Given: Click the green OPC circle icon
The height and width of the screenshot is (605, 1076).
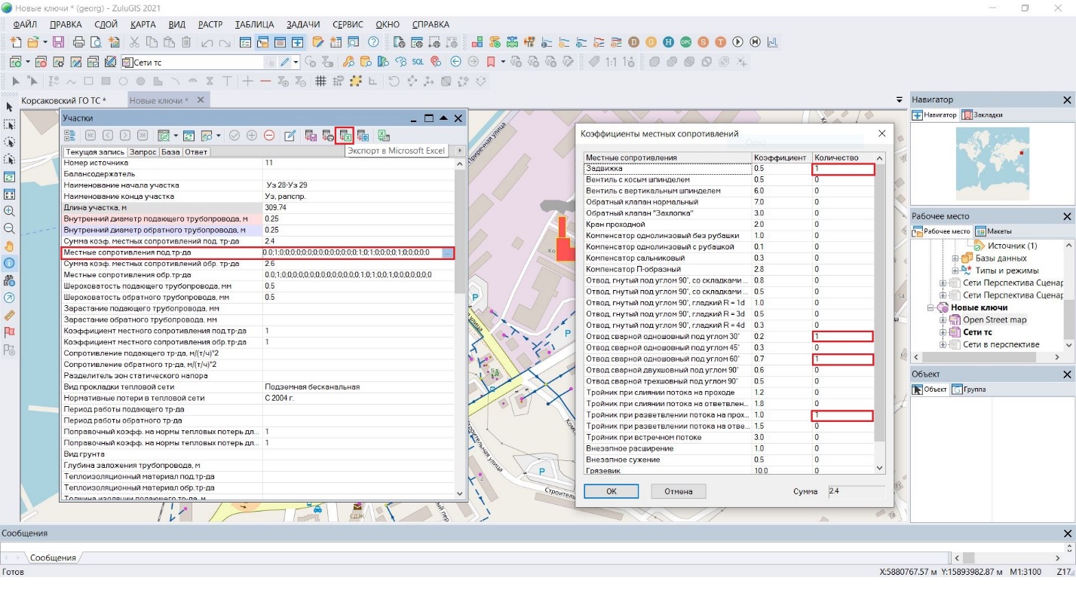Looking at the screenshot, I should coord(686,42).
